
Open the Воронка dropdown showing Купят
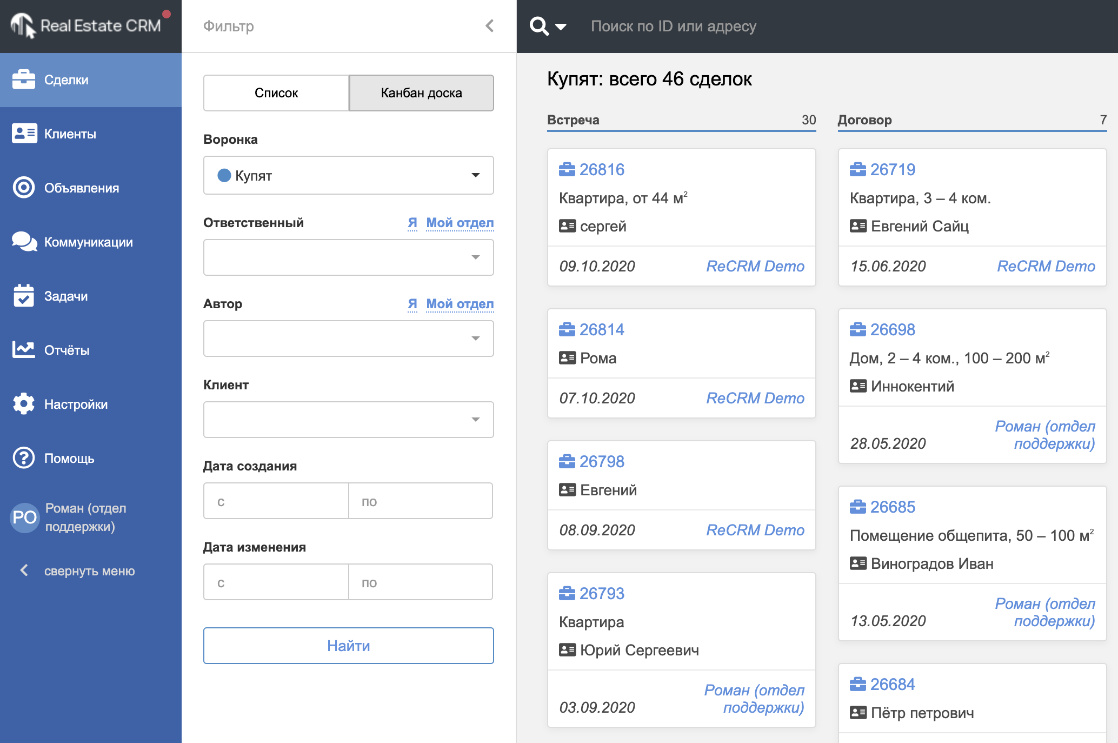point(349,175)
